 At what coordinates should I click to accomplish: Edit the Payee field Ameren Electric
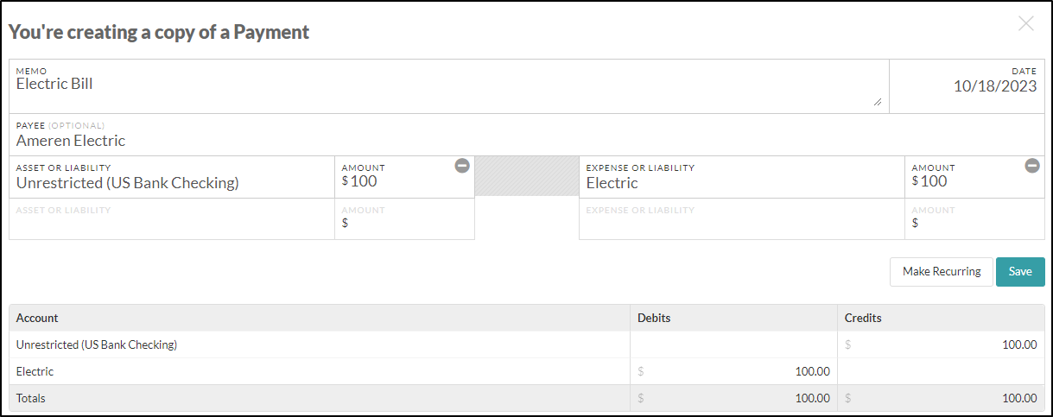coord(527,135)
